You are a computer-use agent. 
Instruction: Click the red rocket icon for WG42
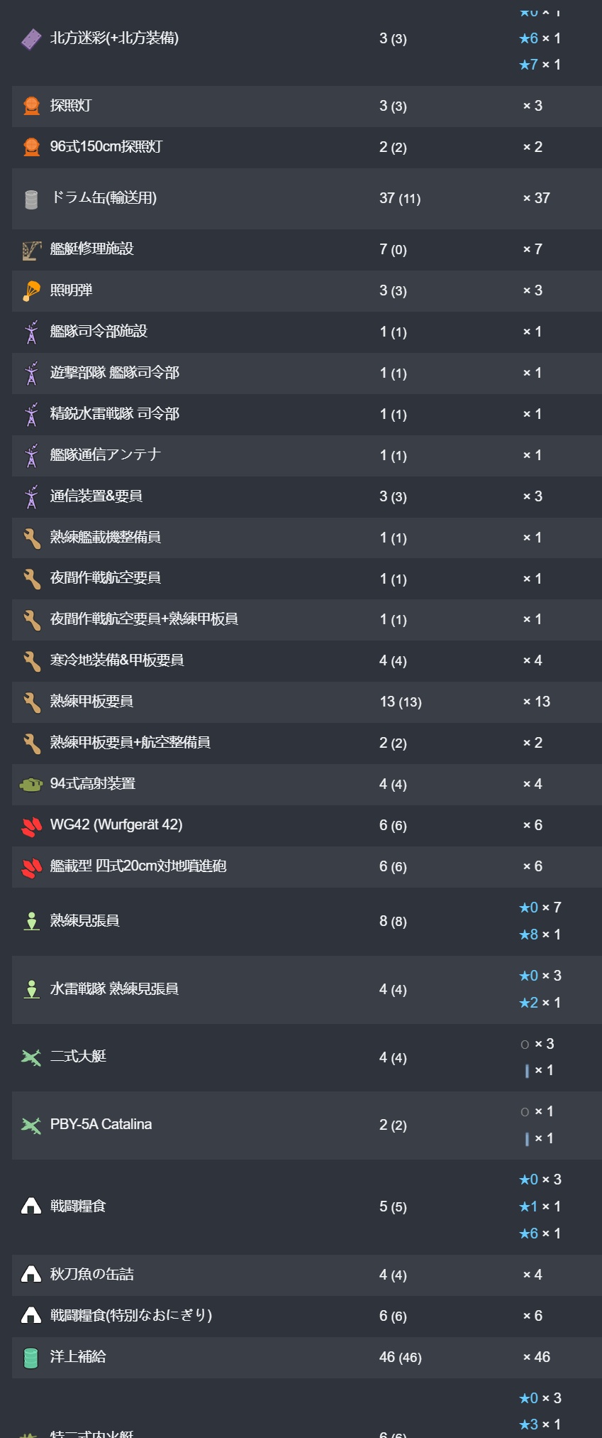click(x=31, y=825)
